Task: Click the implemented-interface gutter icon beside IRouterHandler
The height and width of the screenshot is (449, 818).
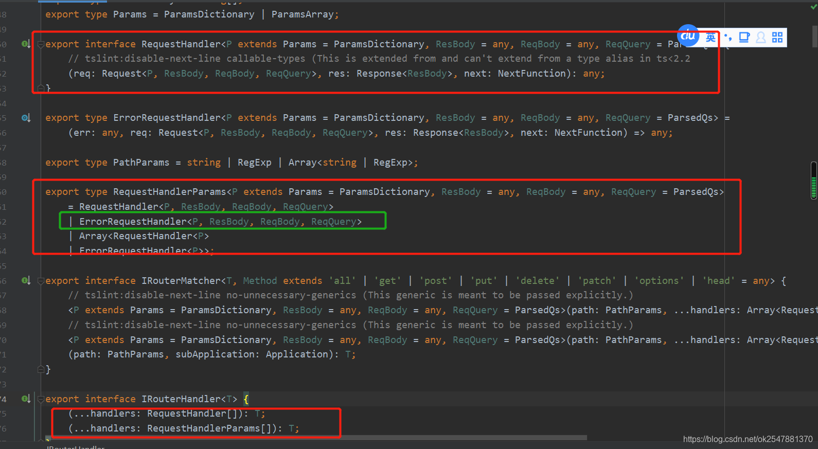Action: point(26,399)
